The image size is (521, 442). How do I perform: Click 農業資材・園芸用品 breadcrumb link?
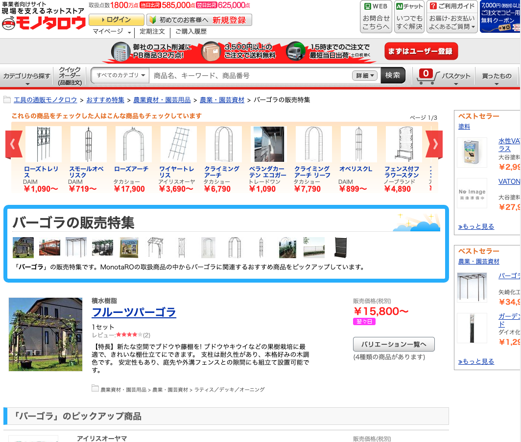click(x=162, y=100)
